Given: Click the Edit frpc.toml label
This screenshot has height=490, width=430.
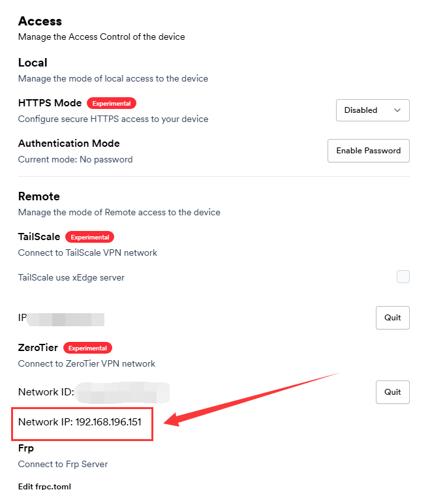Looking at the screenshot, I should click(x=45, y=486).
